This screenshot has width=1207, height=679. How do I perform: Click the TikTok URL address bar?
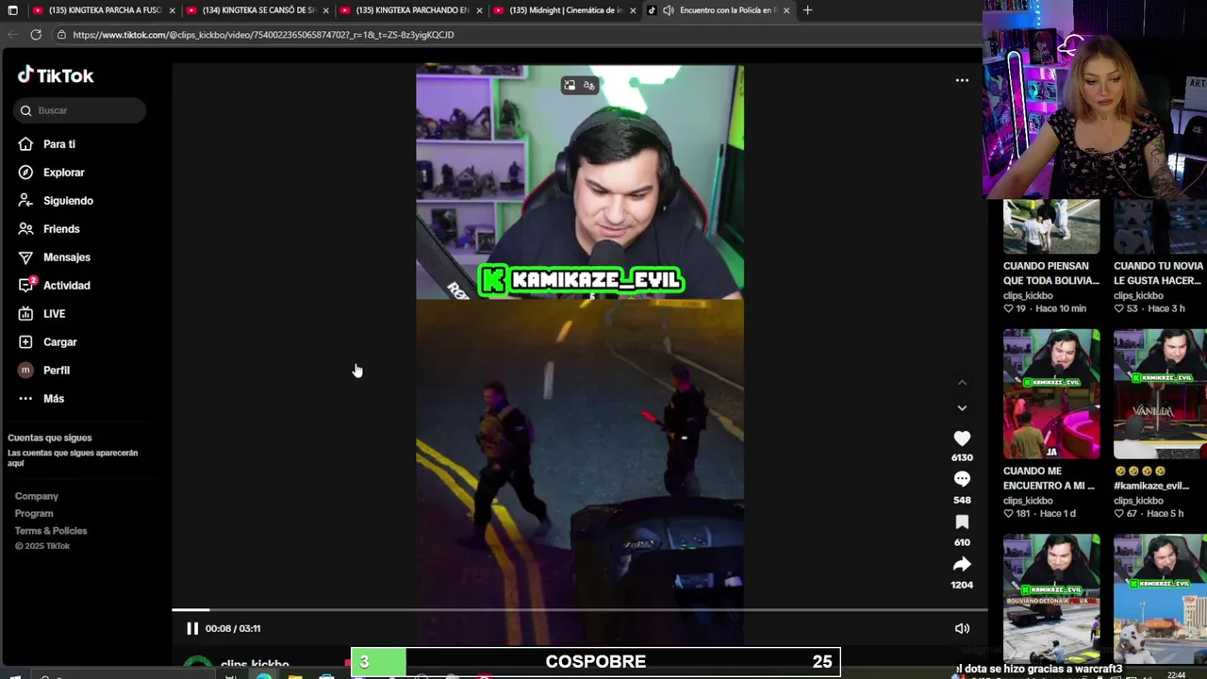[x=264, y=35]
